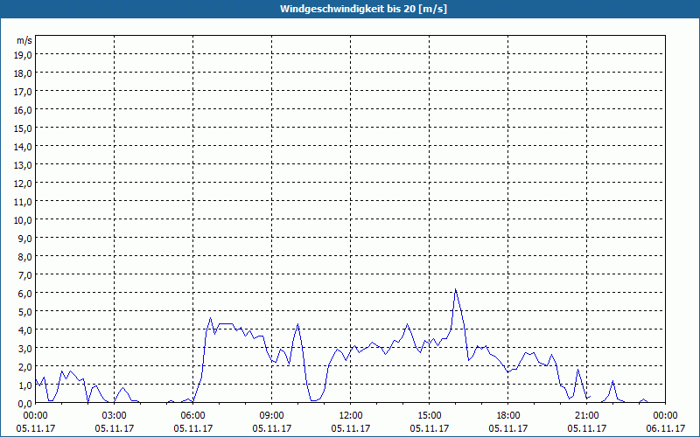Click the 3,0 y-axis tick label
Viewport: 700px width, 437px height.
[x=25, y=348]
